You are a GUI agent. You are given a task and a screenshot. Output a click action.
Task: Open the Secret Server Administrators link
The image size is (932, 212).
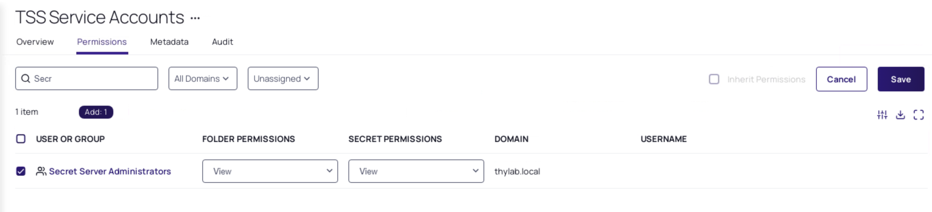[110, 171]
